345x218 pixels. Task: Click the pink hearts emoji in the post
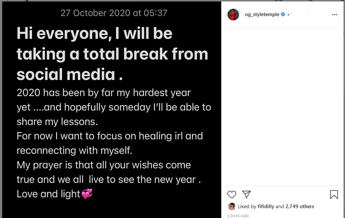point(87,194)
